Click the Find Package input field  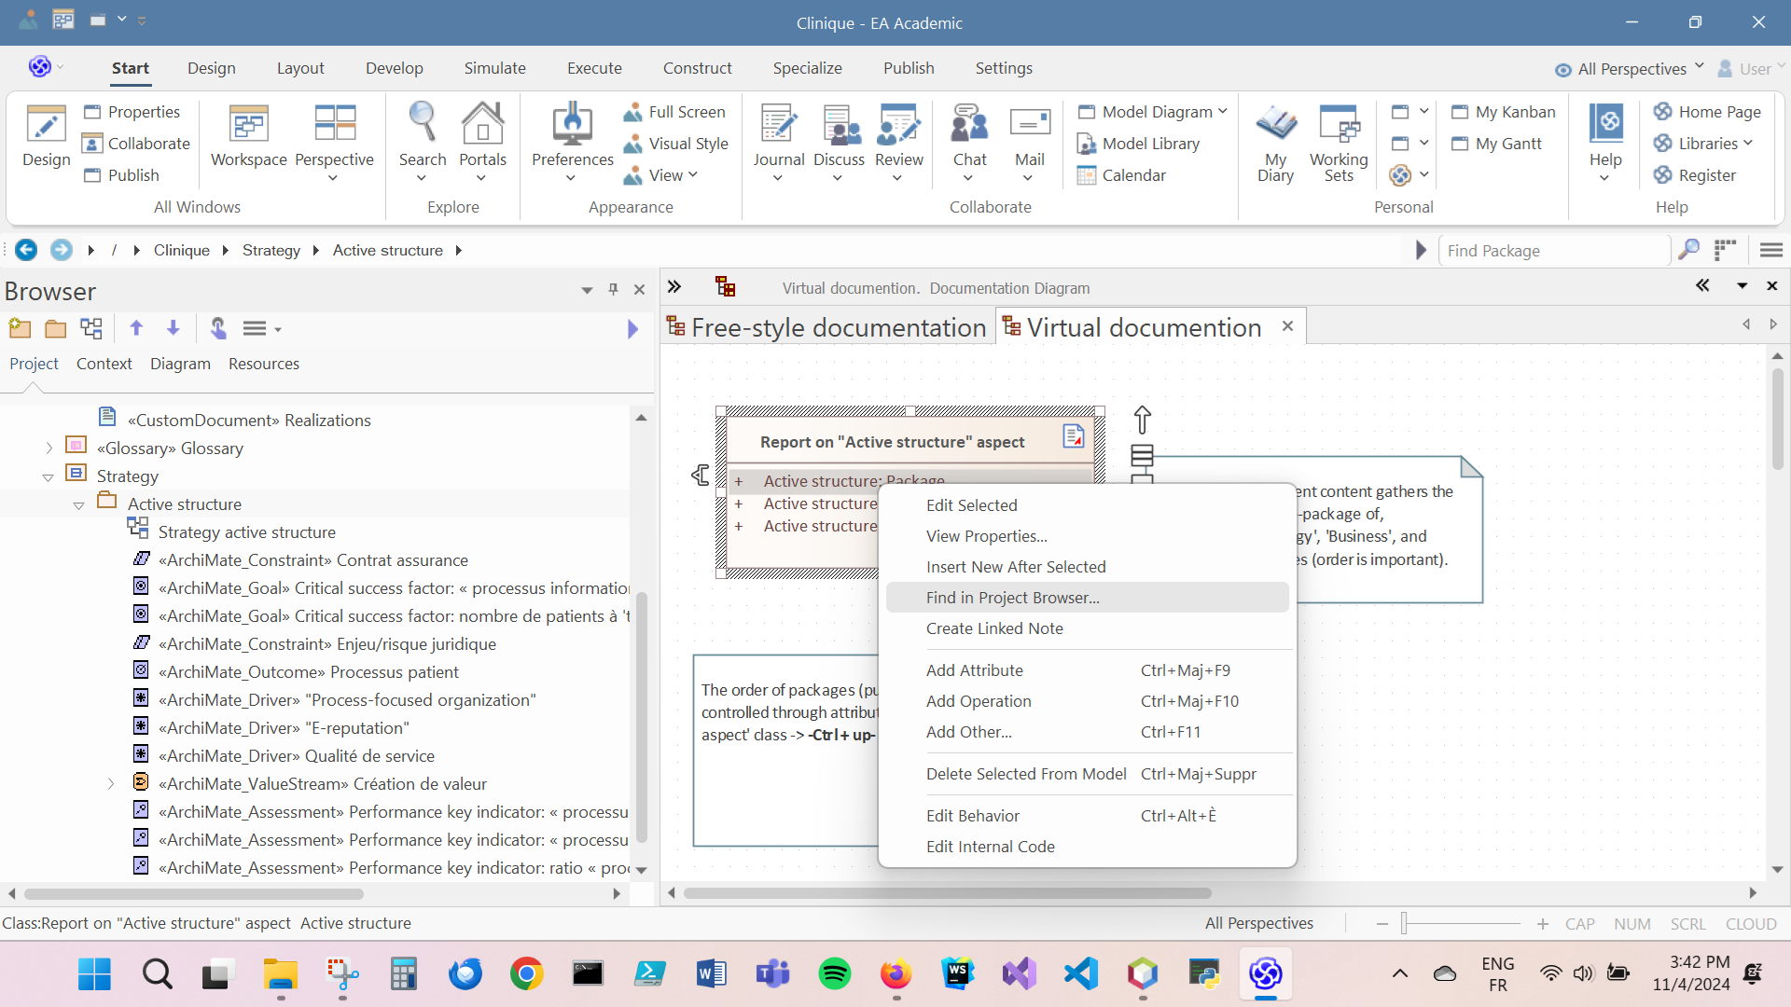click(1554, 250)
